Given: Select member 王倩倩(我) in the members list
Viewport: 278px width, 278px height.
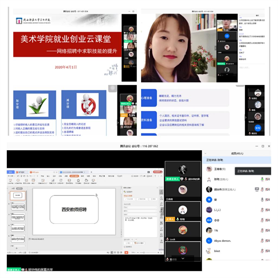Looking at the screenshot, I should 217,169.
